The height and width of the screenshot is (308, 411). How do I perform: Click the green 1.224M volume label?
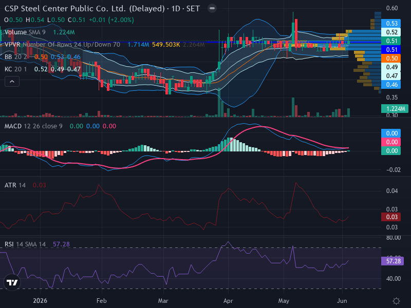(x=395, y=108)
